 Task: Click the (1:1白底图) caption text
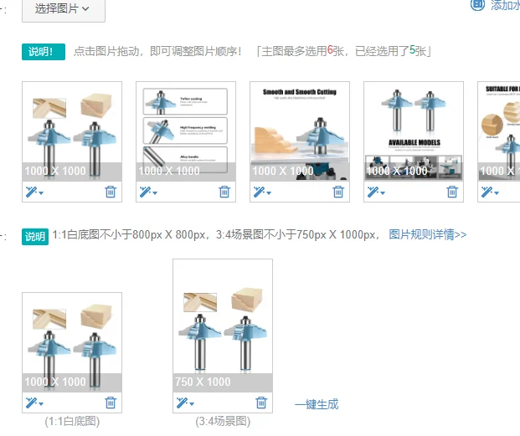tap(72, 422)
